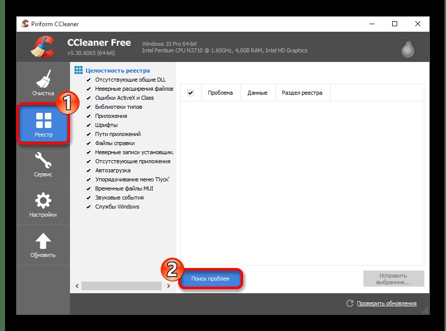The height and width of the screenshot is (331, 446).
Task: Click the pear icon in header
Action: 408,48
